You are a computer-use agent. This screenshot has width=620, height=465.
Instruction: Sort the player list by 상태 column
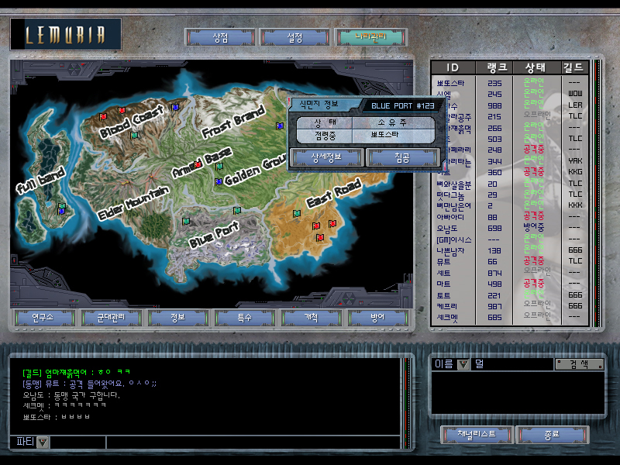coord(537,67)
